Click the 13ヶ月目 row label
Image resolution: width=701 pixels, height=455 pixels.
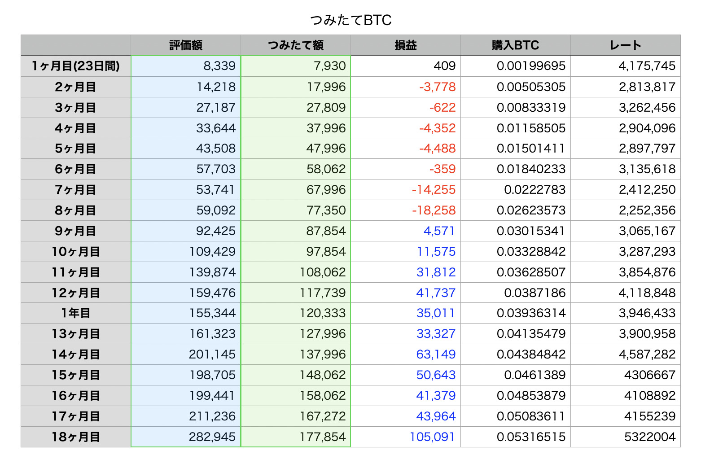[76, 333]
